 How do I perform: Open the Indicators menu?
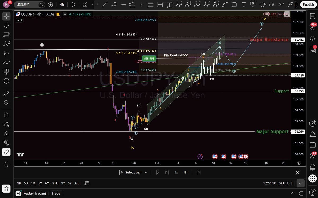(x=85, y=4)
